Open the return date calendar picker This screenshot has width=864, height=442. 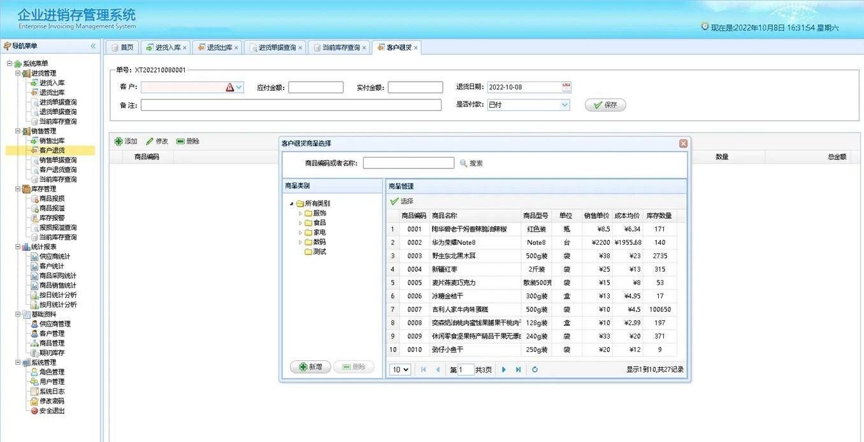point(566,87)
